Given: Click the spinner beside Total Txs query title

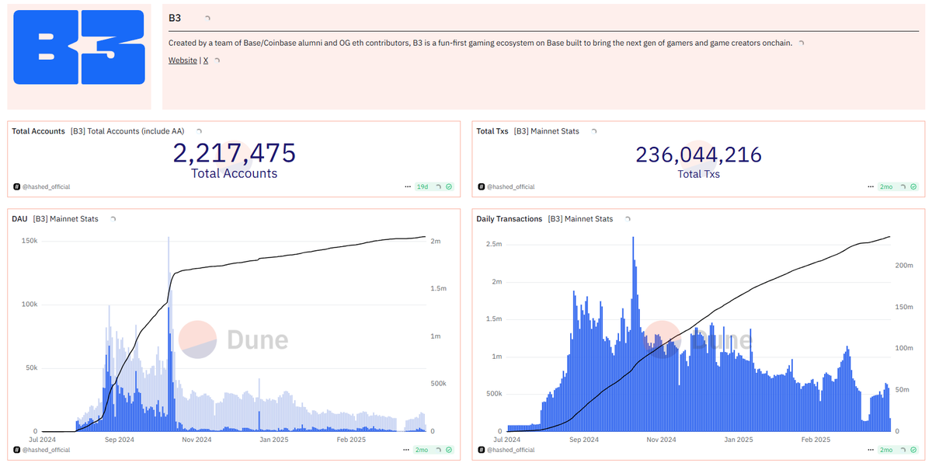Looking at the screenshot, I should pyautogui.click(x=594, y=131).
